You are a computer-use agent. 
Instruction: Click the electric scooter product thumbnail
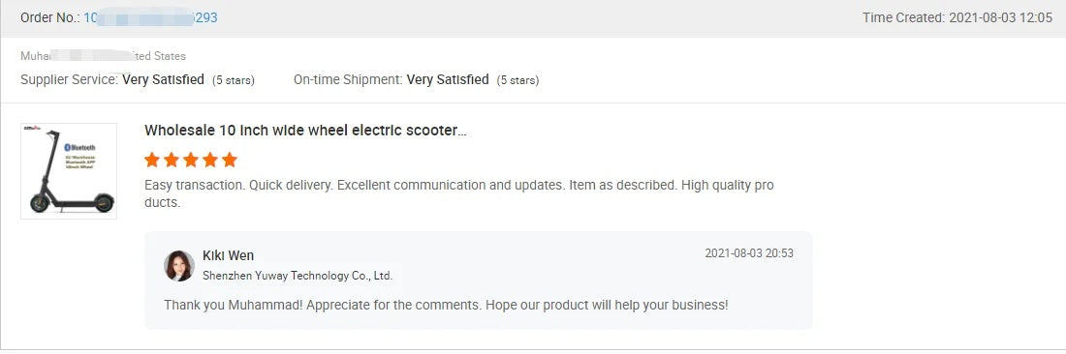tap(69, 171)
